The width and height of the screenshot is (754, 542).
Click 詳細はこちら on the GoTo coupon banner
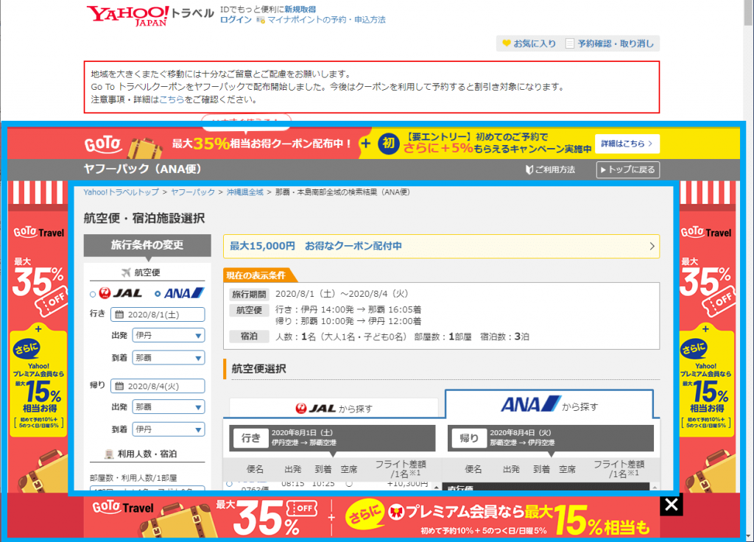[627, 144]
